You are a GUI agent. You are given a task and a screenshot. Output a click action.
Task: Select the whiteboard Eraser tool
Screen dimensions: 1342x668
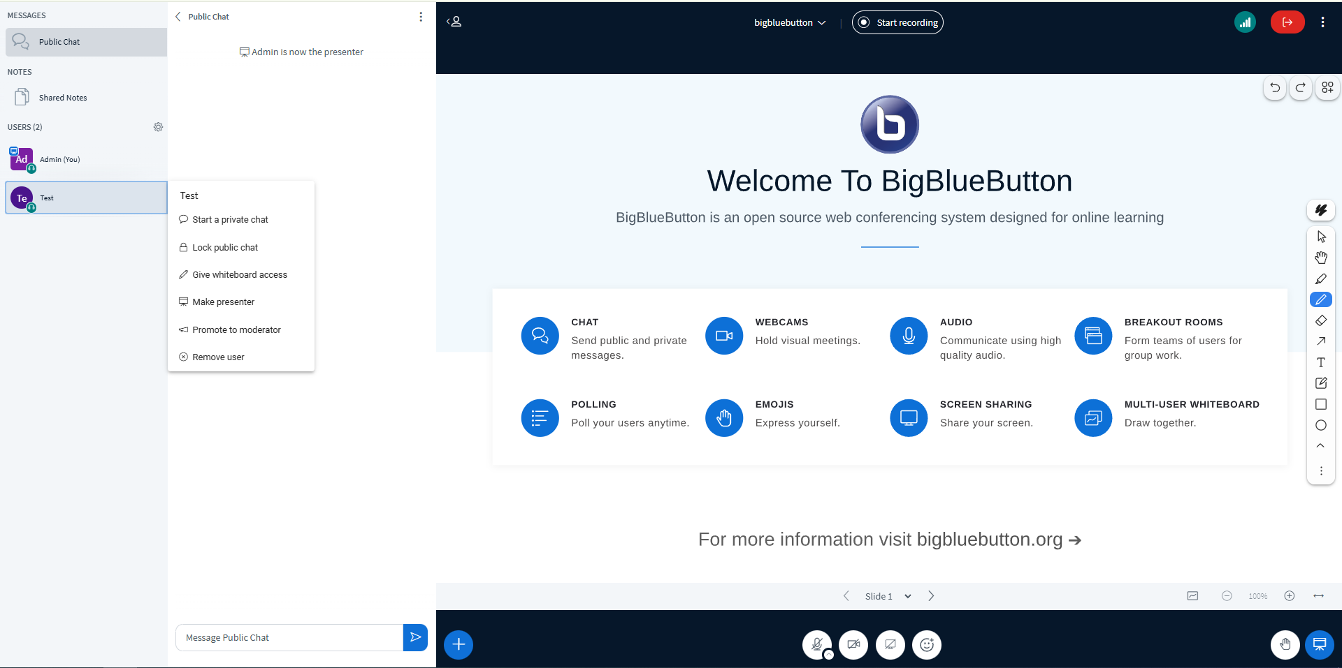point(1321,320)
